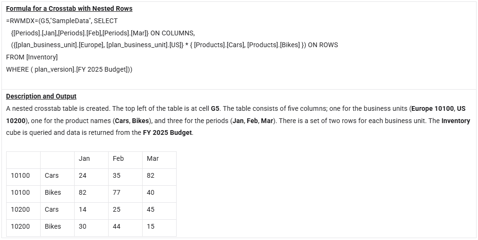The height and width of the screenshot is (240, 478).
Task: Select the value 30 in the last row
Action: [x=83, y=226]
